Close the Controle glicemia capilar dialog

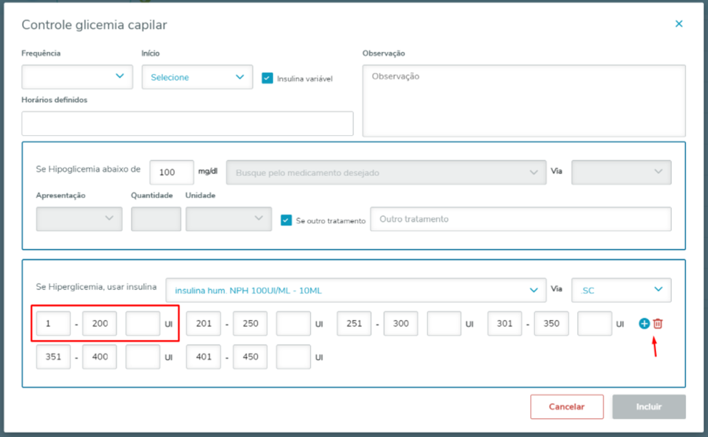point(679,24)
